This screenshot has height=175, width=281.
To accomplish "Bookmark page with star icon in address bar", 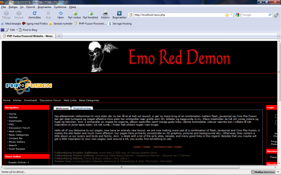I will [227, 15].
